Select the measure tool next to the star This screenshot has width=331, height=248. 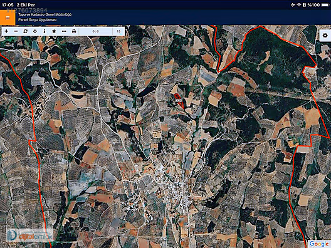(x=64, y=31)
